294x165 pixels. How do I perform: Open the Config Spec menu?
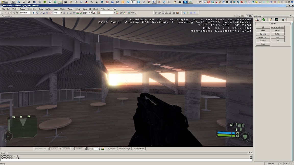32,9
